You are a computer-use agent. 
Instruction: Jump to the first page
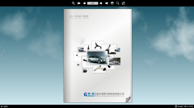point(79,3)
